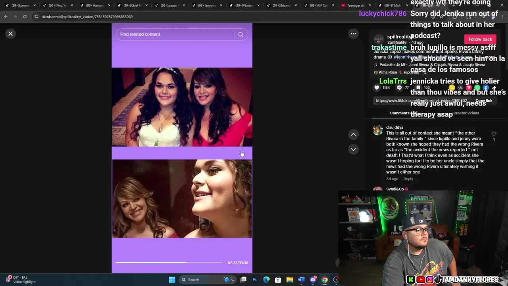Open Discord from taskbar

pos(313,280)
